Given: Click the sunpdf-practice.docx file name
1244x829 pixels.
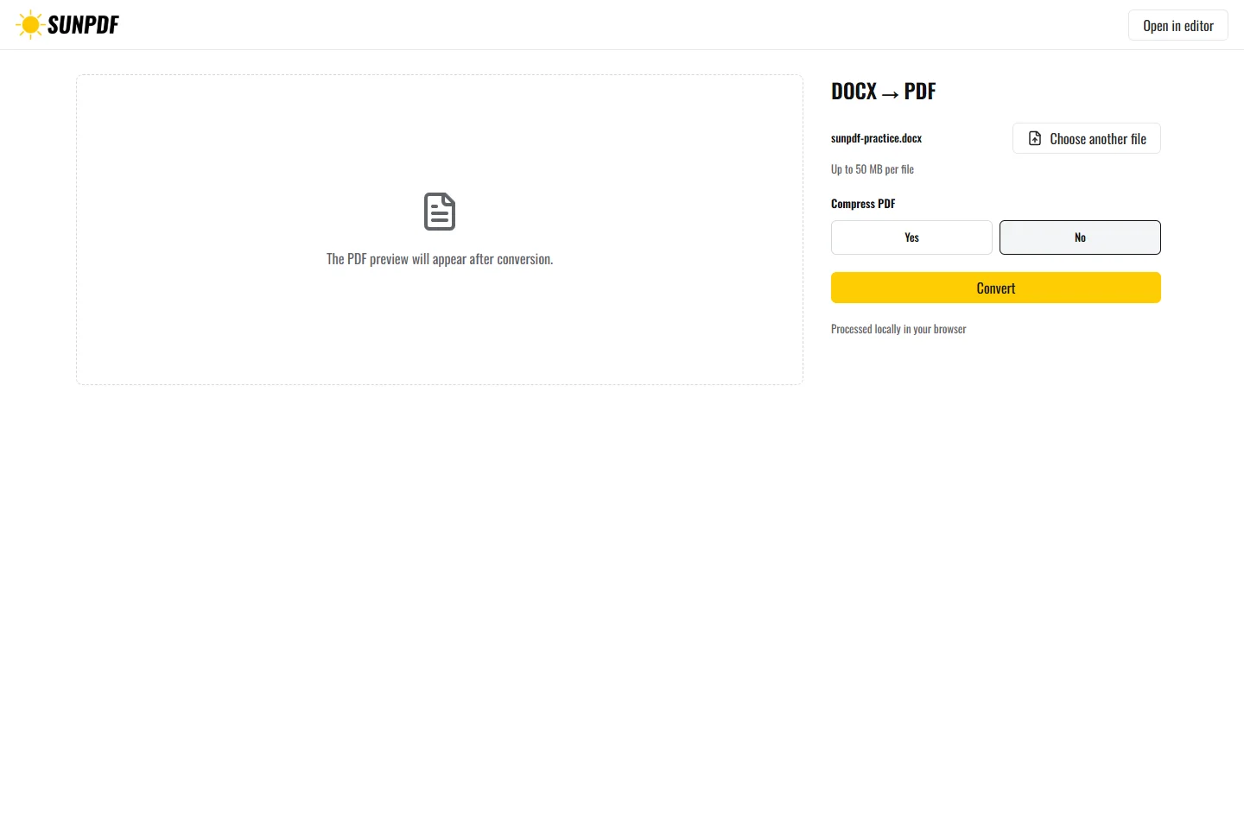Looking at the screenshot, I should click(876, 138).
